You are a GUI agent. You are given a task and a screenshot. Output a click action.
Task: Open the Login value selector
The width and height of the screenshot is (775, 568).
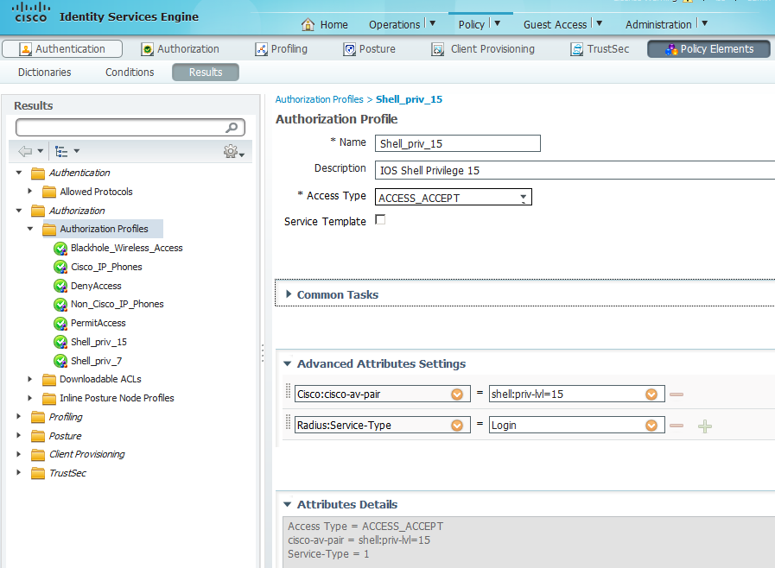(651, 426)
